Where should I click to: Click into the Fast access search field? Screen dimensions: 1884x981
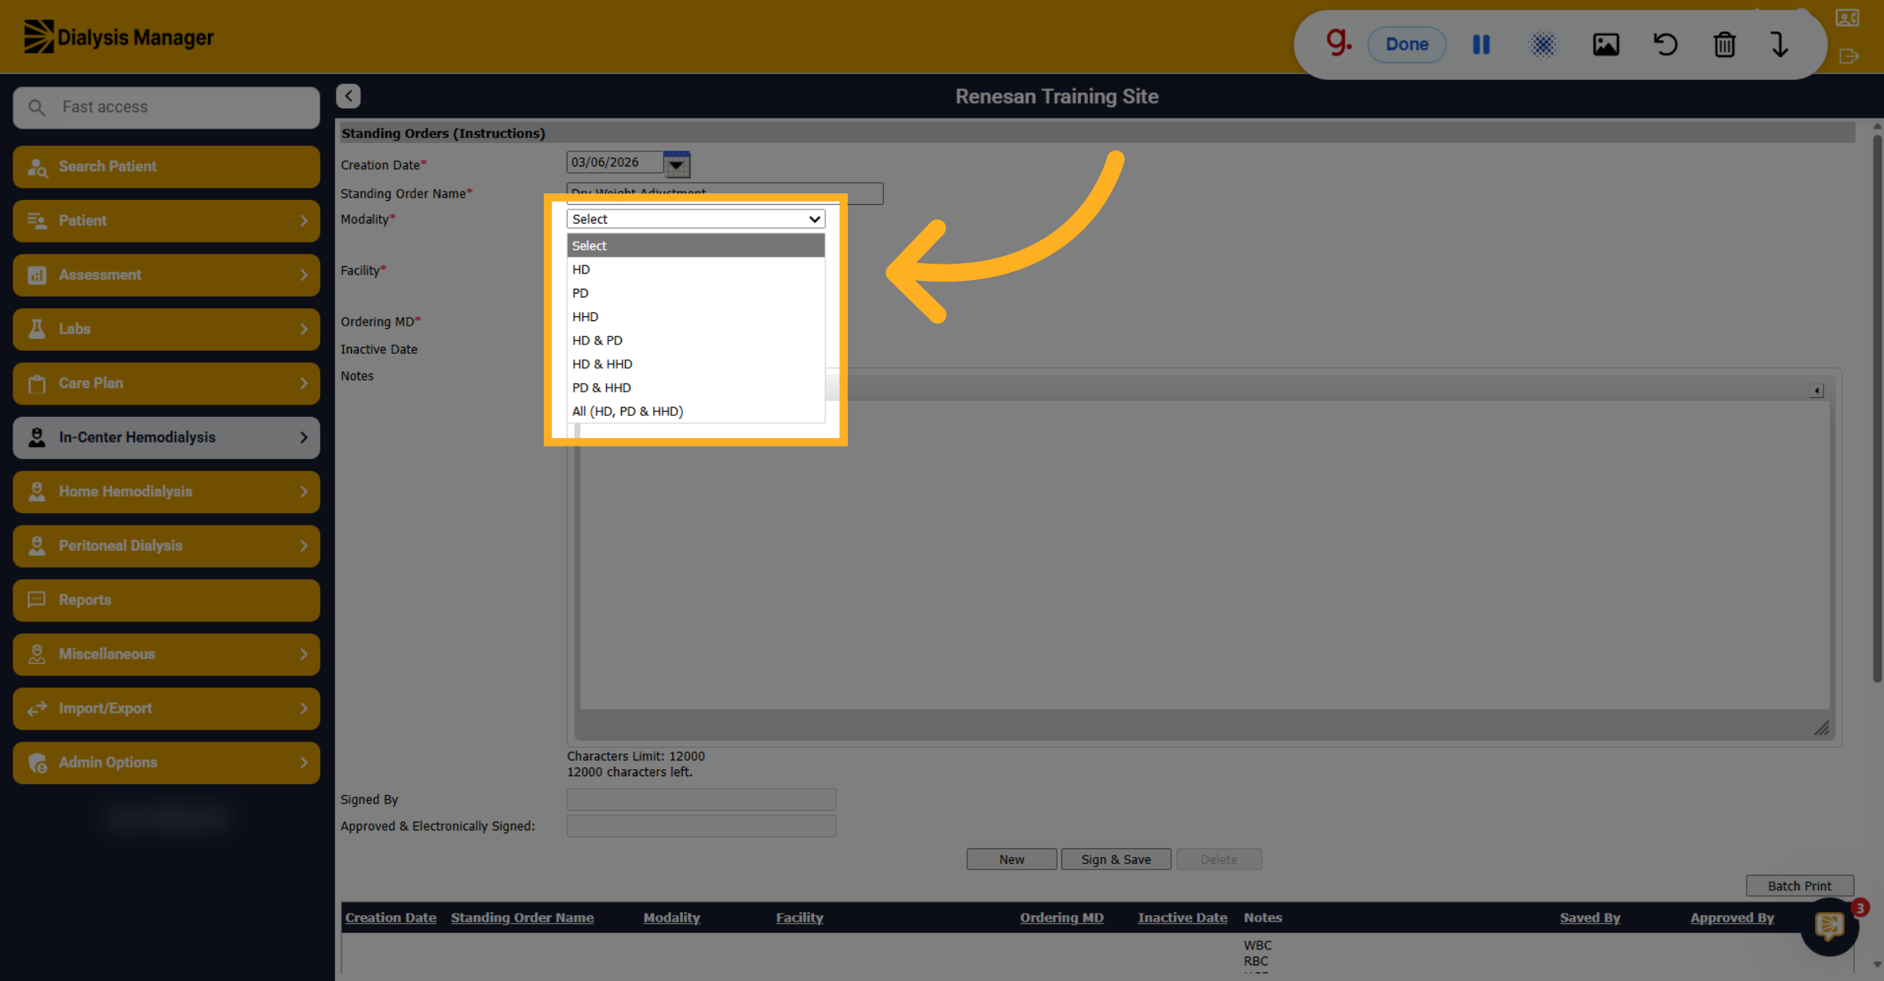click(x=166, y=108)
